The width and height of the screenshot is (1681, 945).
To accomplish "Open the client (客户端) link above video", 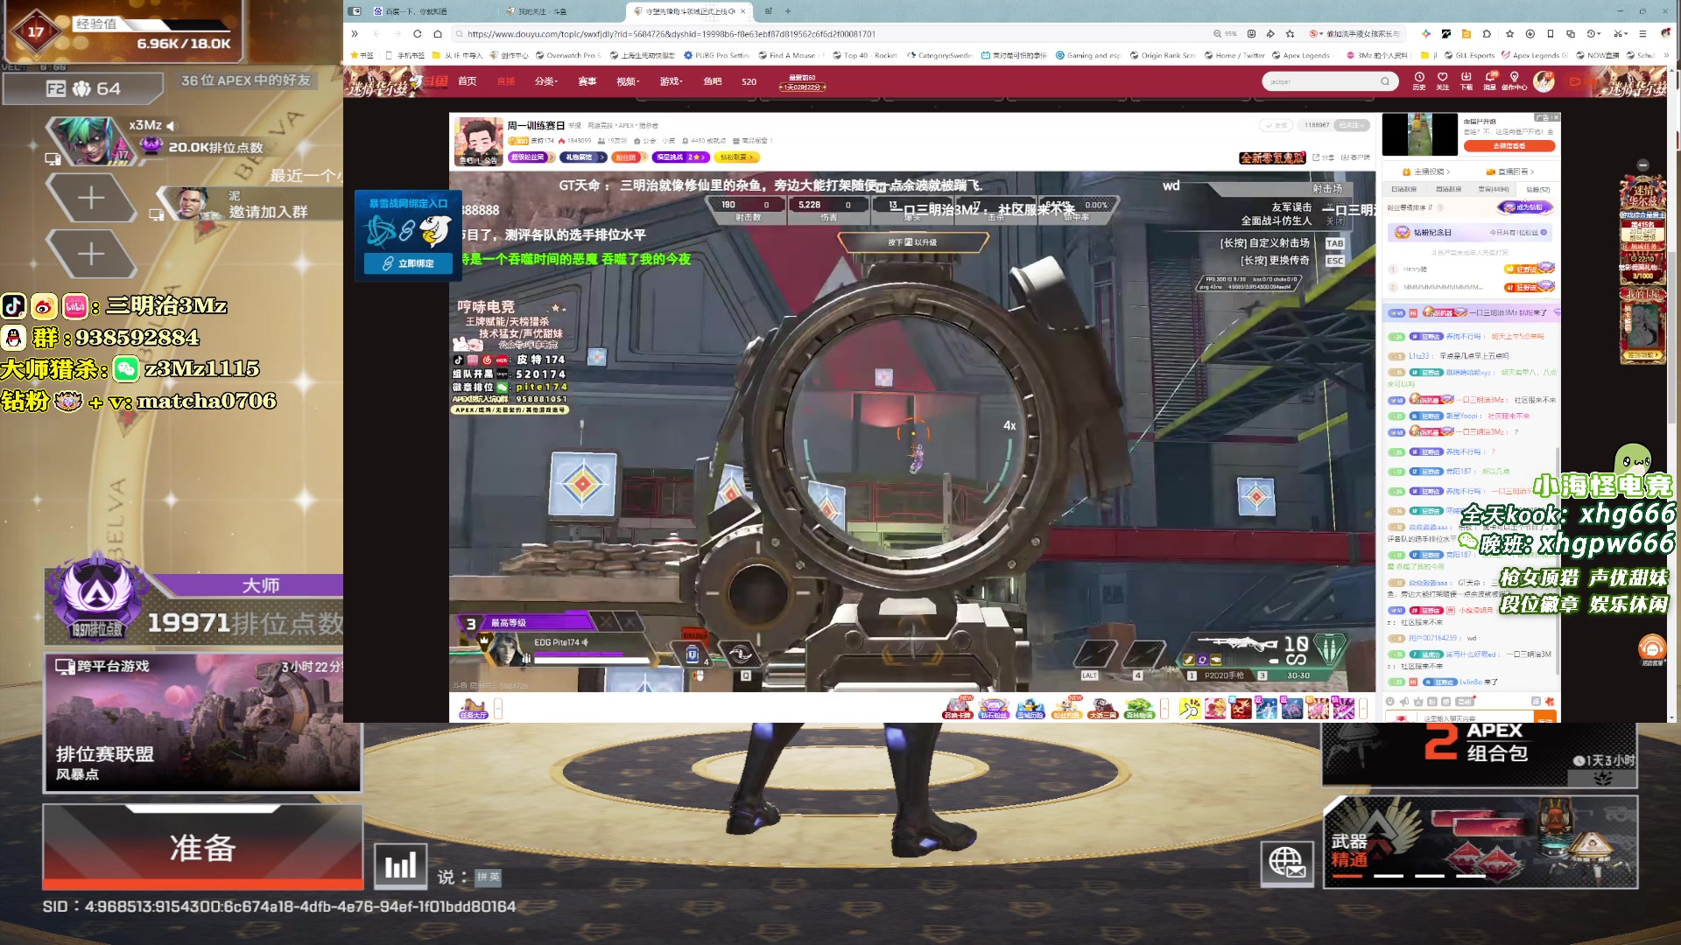I will click(x=1355, y=157).
